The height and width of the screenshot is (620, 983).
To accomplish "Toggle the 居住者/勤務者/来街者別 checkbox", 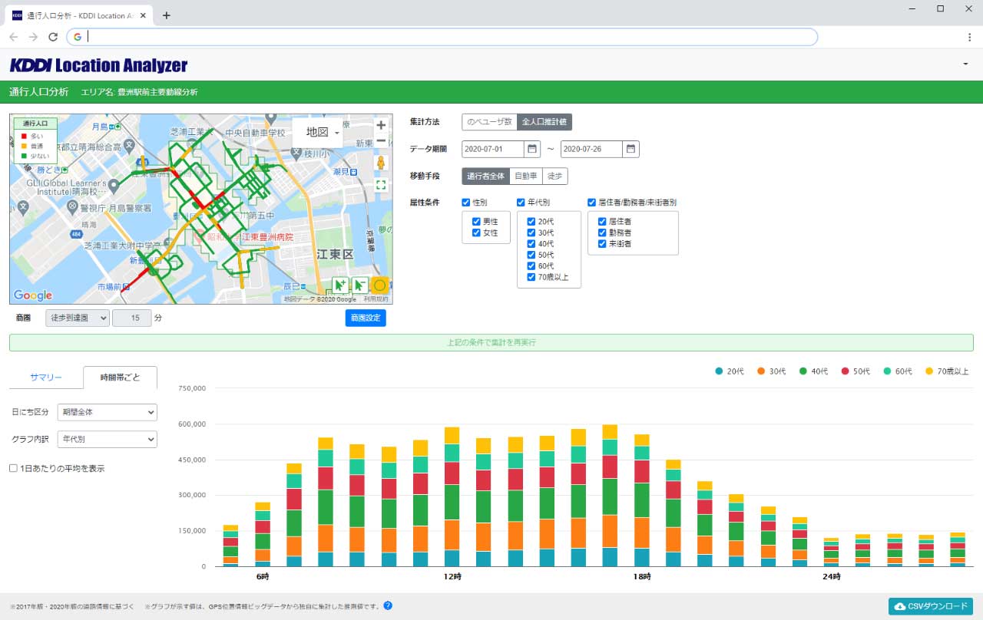I will (x=592, y=203).
